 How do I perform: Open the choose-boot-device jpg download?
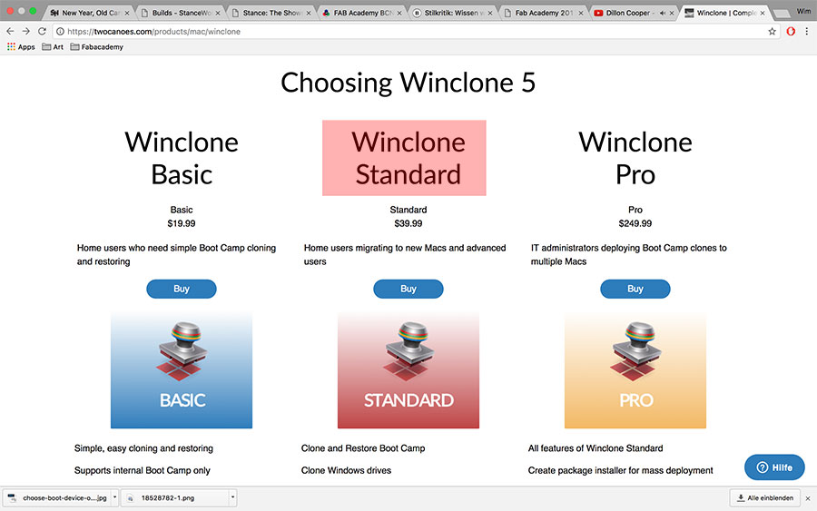point(56,498)
